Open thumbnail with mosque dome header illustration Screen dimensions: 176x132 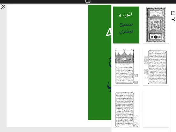126,67
